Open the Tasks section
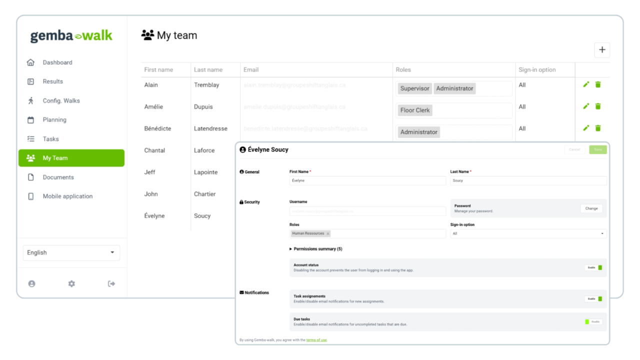 point(51,138)
